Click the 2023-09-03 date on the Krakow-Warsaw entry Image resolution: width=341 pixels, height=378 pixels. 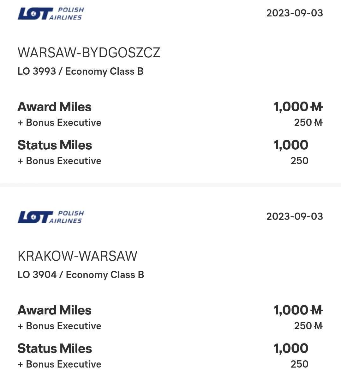click(x=295, y=216)
